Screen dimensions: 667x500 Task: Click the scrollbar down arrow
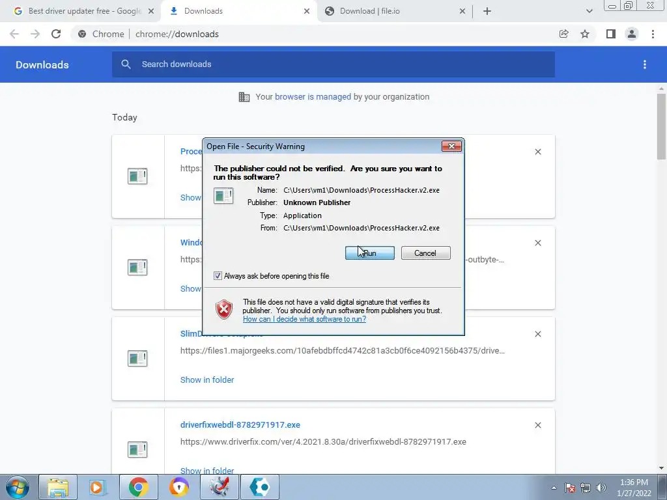click(661, 469)
